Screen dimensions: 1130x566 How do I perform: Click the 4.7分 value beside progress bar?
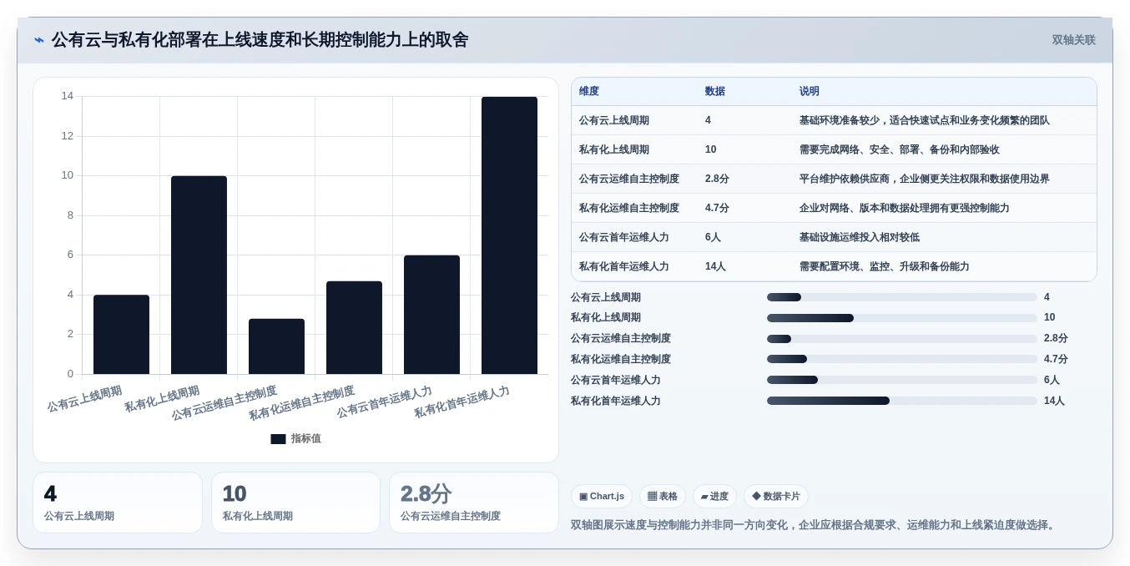coord(1056,359)
